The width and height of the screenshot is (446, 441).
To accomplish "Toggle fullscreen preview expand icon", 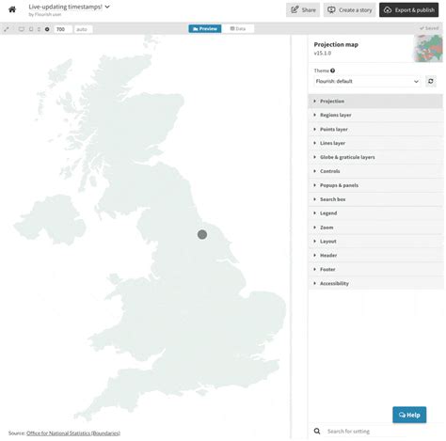I will (x=7, y=29).
